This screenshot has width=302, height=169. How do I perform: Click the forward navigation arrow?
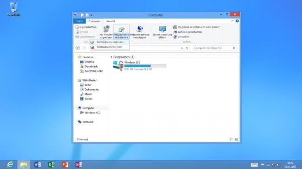[x=84, y=48]
